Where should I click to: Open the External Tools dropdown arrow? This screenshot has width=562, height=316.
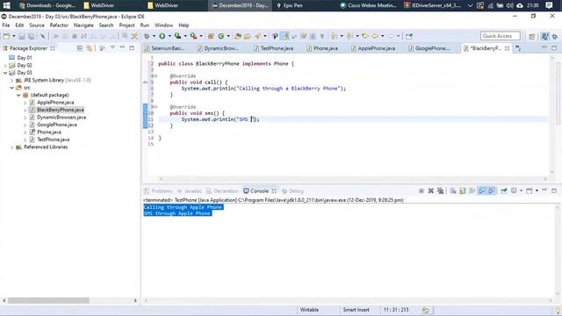click(201, 36)
